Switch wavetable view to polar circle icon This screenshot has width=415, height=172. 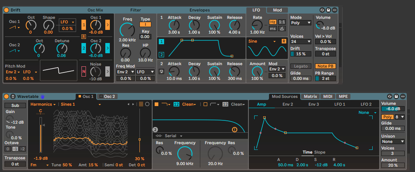(x=147, y=104)
